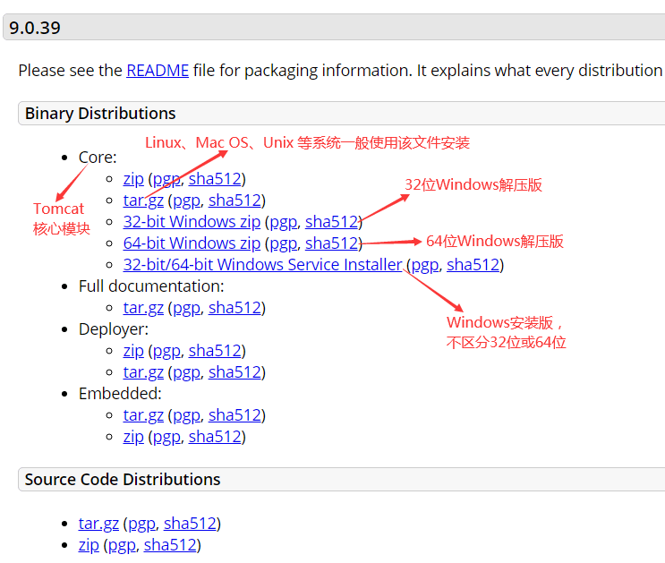Click the Binary Distributions heading
665x563 pixels.
coord(100,114)
